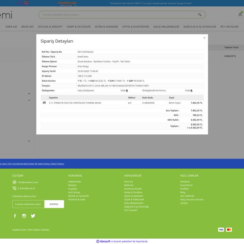The height and width of the screenshot is (244, 244).
Task: Open the user account icon
Action: tap(240, 15)
